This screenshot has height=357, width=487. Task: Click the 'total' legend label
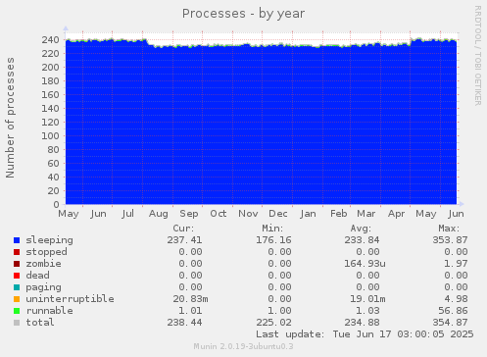40,323
